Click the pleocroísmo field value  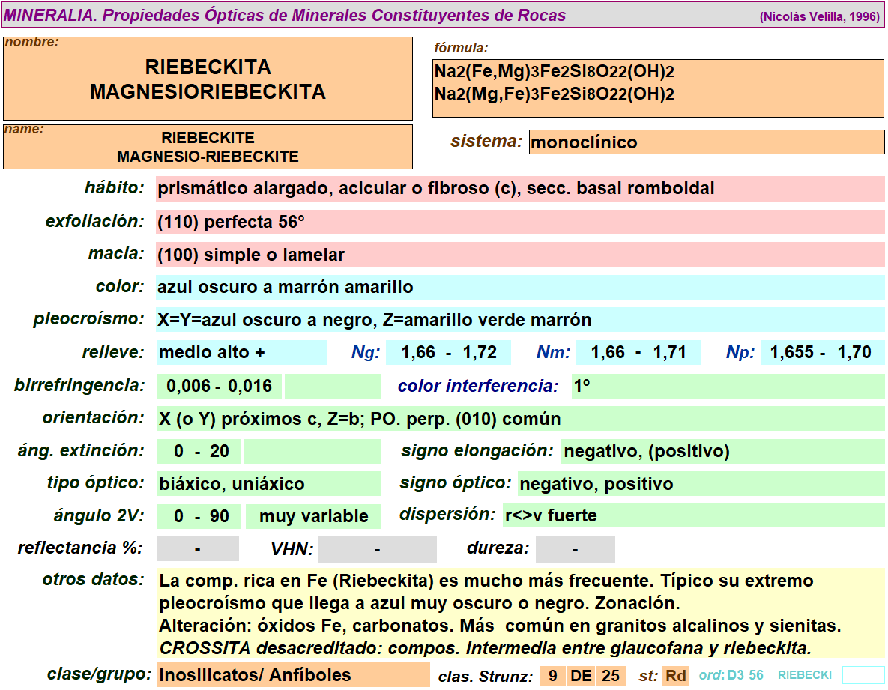coord(520,320)
